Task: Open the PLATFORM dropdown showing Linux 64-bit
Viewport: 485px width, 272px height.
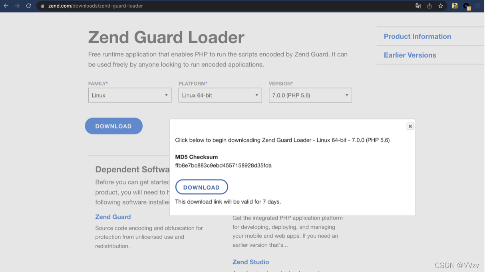Action: (x=220, y=95)
